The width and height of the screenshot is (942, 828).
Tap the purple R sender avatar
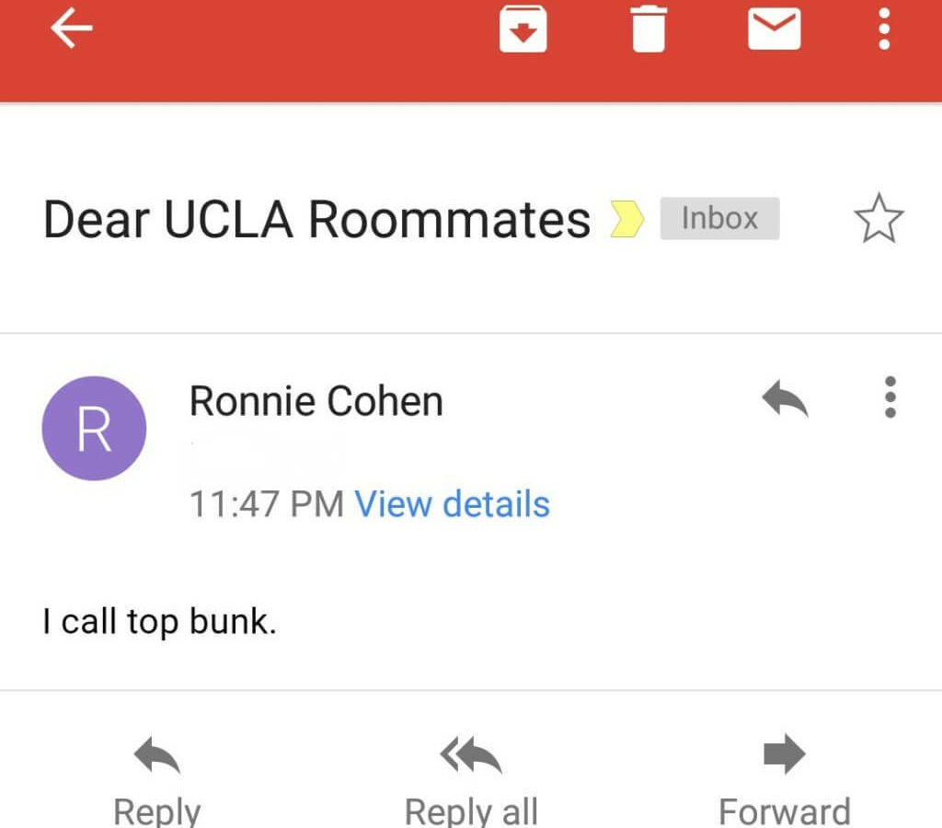pos(95,429)
